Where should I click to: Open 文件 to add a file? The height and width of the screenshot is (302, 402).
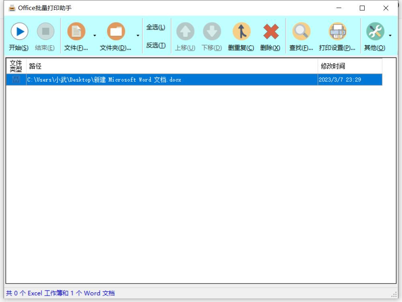click(76, 32)
